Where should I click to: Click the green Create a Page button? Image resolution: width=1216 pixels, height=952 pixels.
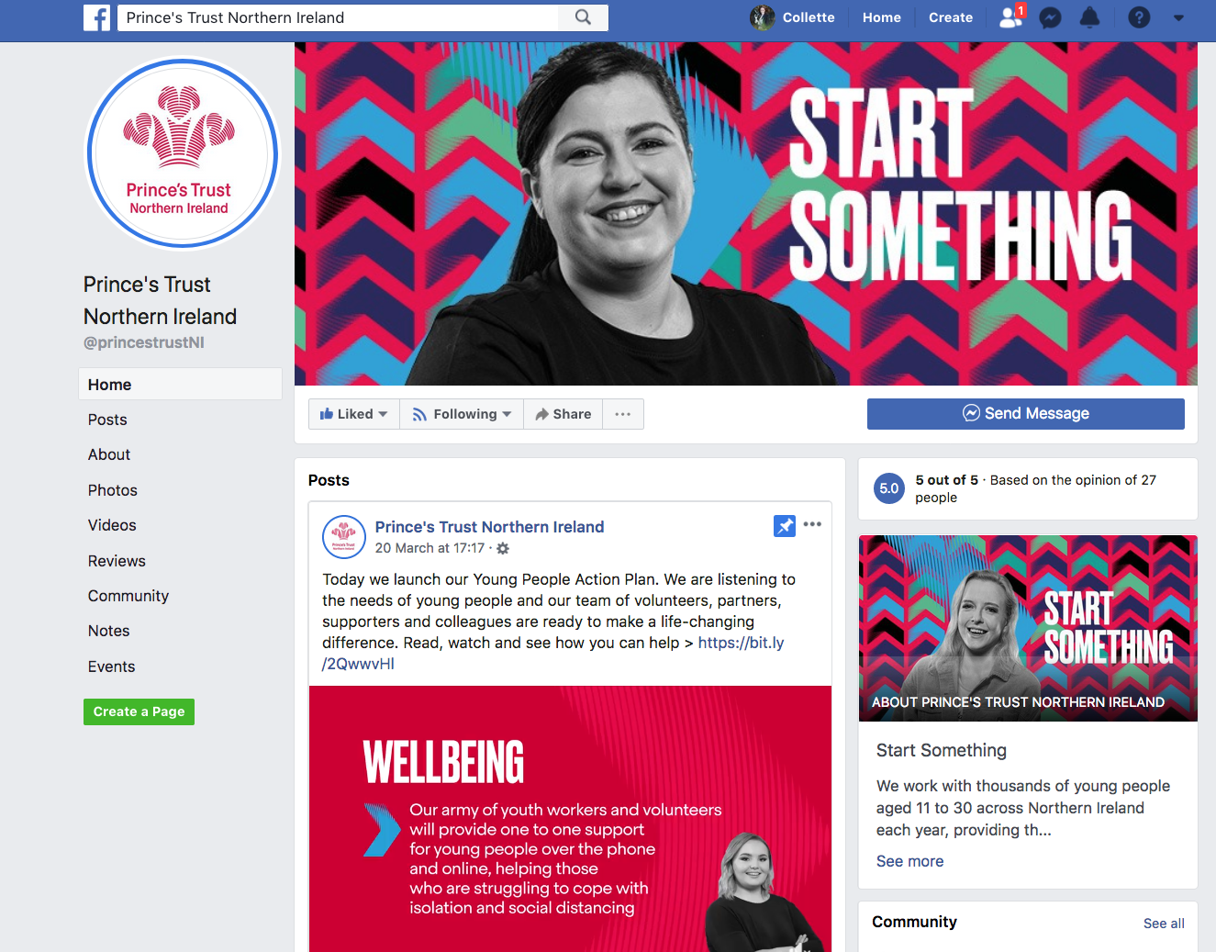[139, 711]
